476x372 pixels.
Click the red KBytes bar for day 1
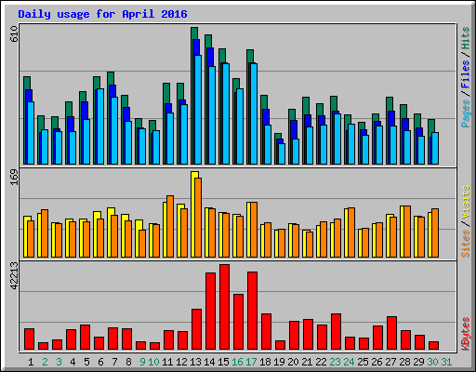tap(29, 339)
